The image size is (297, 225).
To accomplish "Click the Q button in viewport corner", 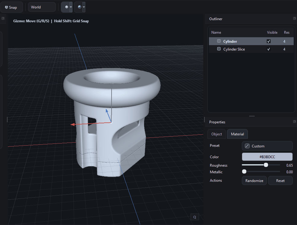I will [x=195, y=217].
